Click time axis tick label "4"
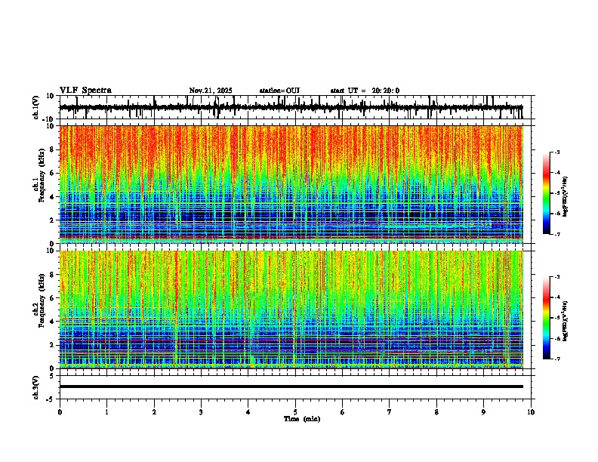598x462 pixels. point(248,412)
